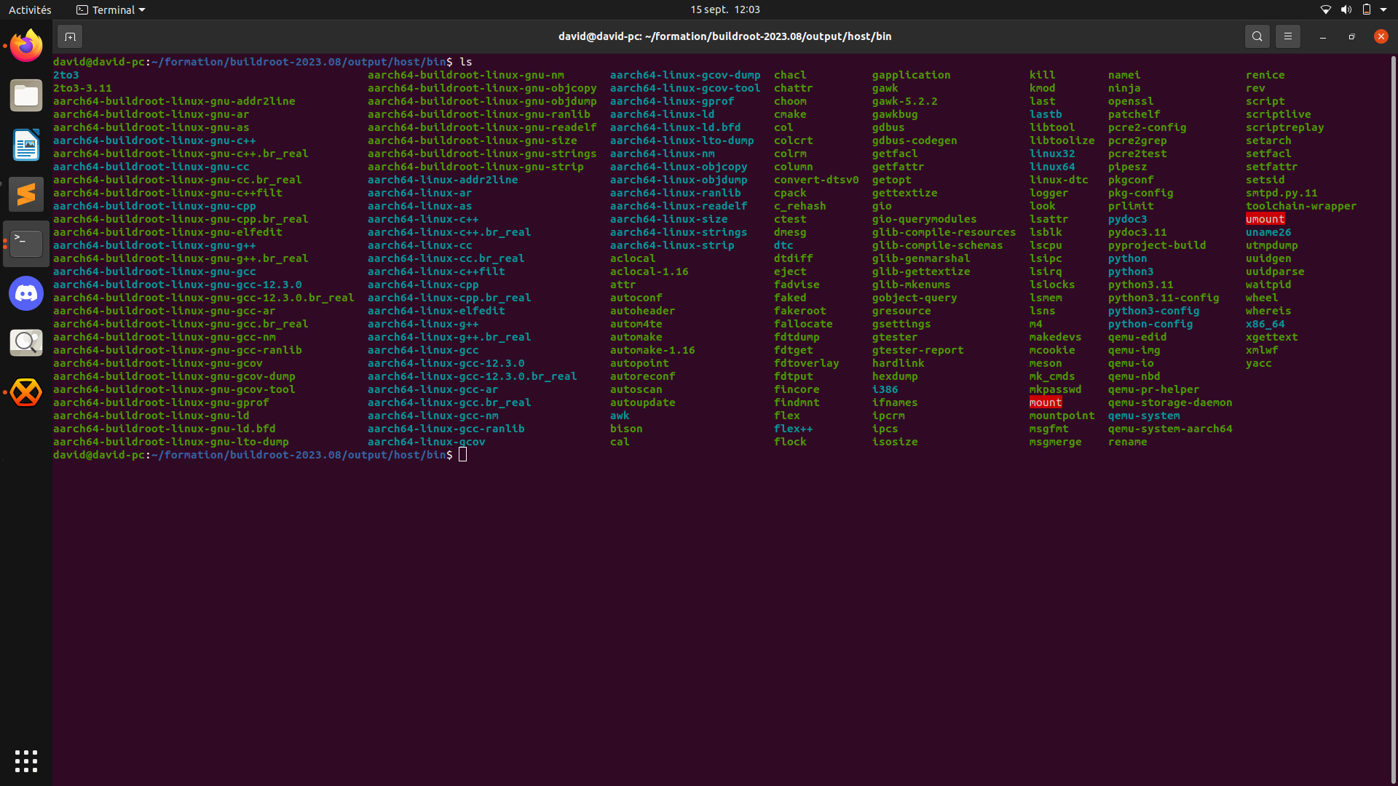Click the toolchain-wrapper file name
Viewport: 1398px width, 786px height.
(x=1300, y=206)
